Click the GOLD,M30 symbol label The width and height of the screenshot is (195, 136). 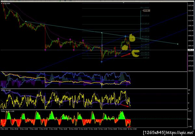pos(6,4)
